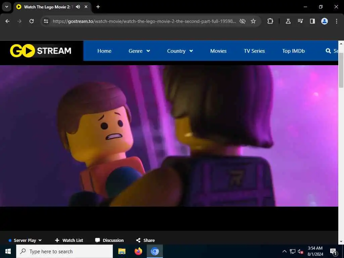
Task: Click the Chrome forward arrow
Action: pos(19,21)
